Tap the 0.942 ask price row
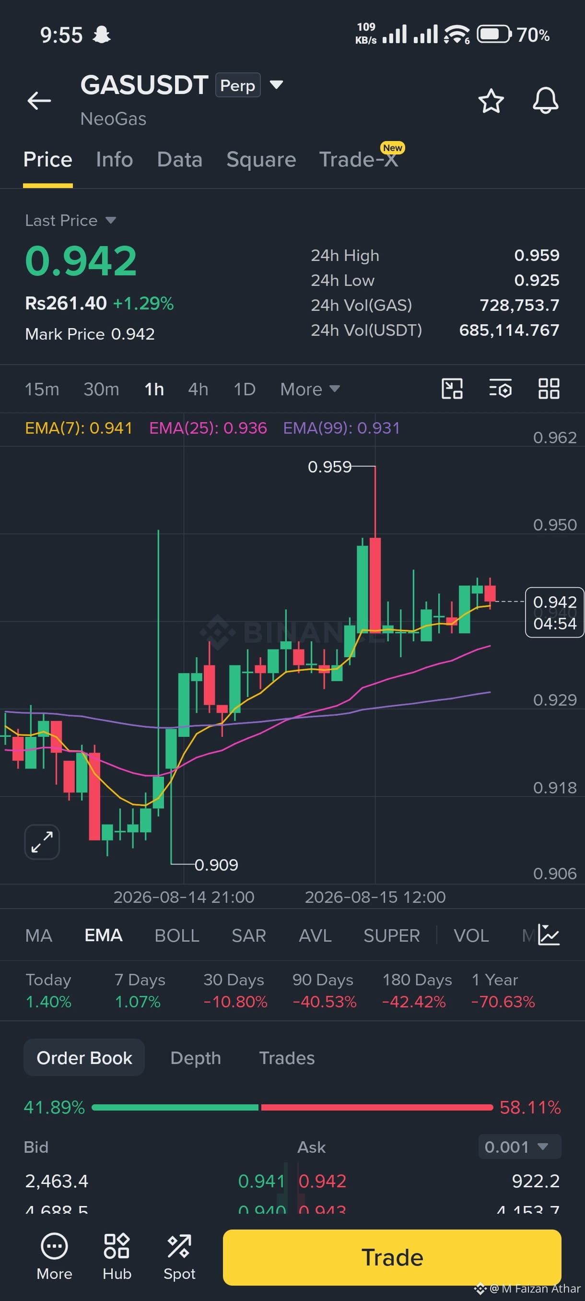 coord(430,1181)
